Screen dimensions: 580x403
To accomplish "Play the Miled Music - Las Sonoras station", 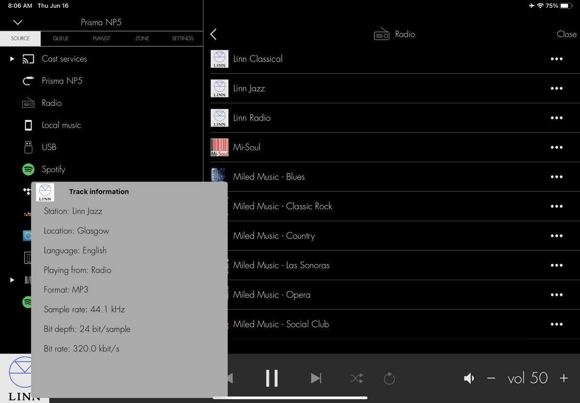I will pyautogui.click(x=281, y=265).
